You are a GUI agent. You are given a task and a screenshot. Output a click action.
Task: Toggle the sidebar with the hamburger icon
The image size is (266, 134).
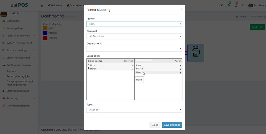point(42,6)
